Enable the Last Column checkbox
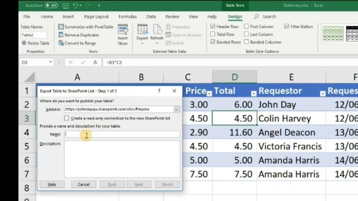Image resolution: width=358 pixels, height=201 pixels. pos(246,34)
